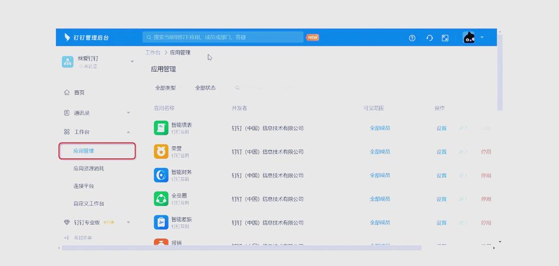The width and height of the screenshot is (559, 266).
Task: Click the vertical scrollbar down arrow
Action: (500, 242)
